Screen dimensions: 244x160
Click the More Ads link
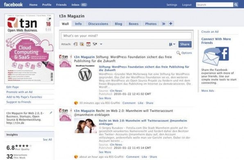coord(208,91)
